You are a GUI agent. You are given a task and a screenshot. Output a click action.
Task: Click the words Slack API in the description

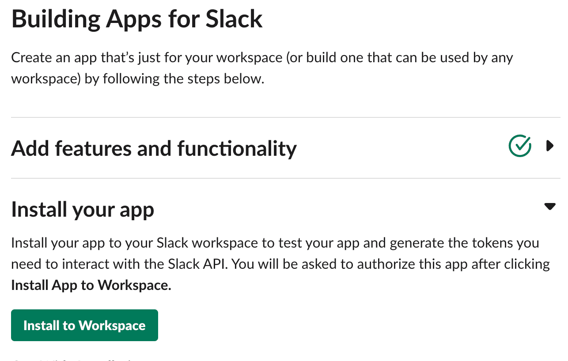[197, 264]
